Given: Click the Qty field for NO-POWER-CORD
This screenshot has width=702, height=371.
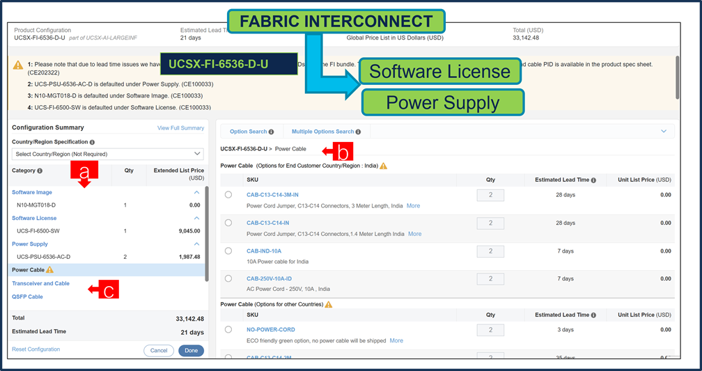Looking at the screenshot, I should point(491,330).
